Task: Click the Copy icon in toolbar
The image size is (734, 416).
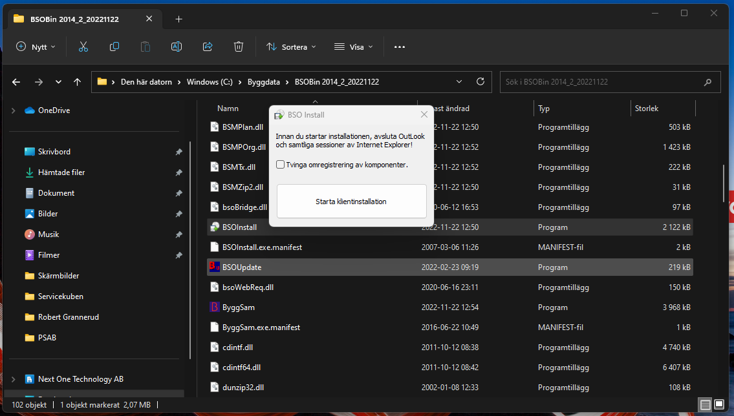Action: [x=114, y=47]
